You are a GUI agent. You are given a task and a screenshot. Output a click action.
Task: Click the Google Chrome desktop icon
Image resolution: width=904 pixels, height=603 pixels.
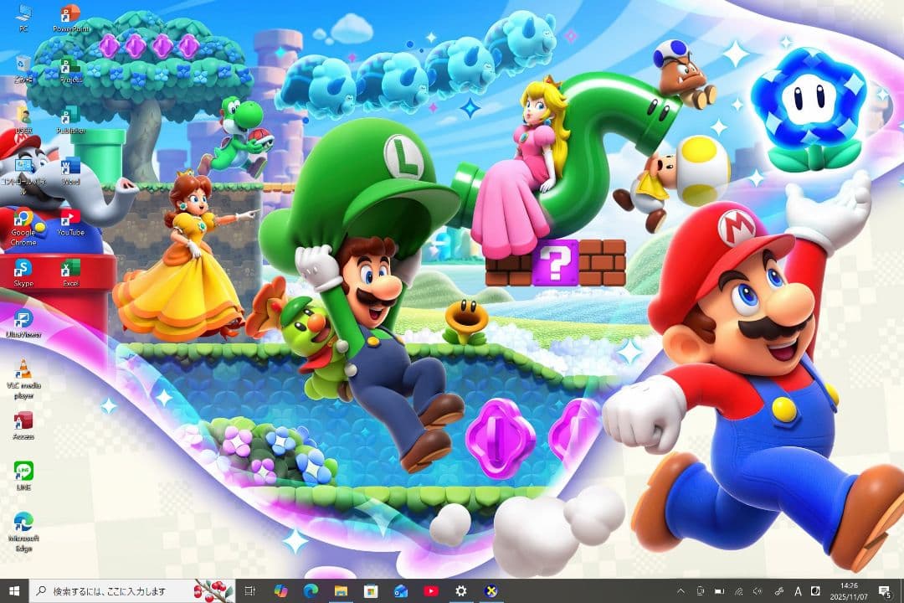pos(23,219)
